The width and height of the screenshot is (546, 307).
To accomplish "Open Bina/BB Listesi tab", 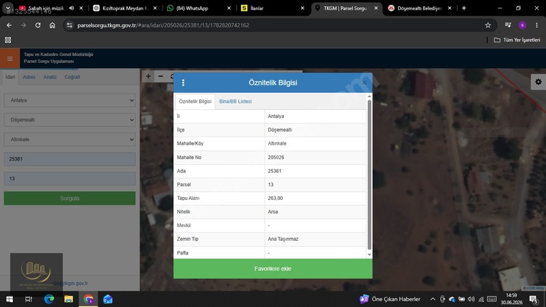I will point(235,101).
